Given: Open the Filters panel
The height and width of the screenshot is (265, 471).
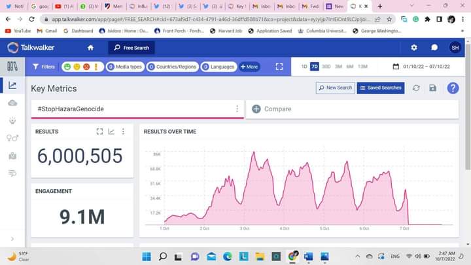Looking at the screenshot, I should click(44, 67).
